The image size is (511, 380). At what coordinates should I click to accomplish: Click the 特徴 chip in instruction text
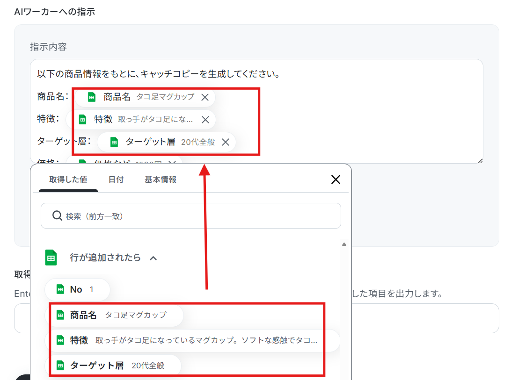pos(141,120)
